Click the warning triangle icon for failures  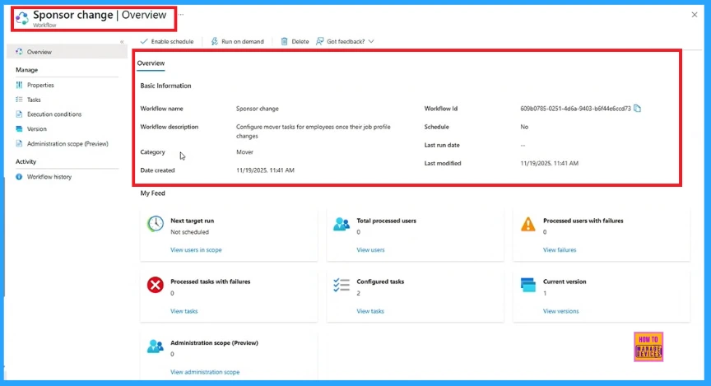pos(527,224)
